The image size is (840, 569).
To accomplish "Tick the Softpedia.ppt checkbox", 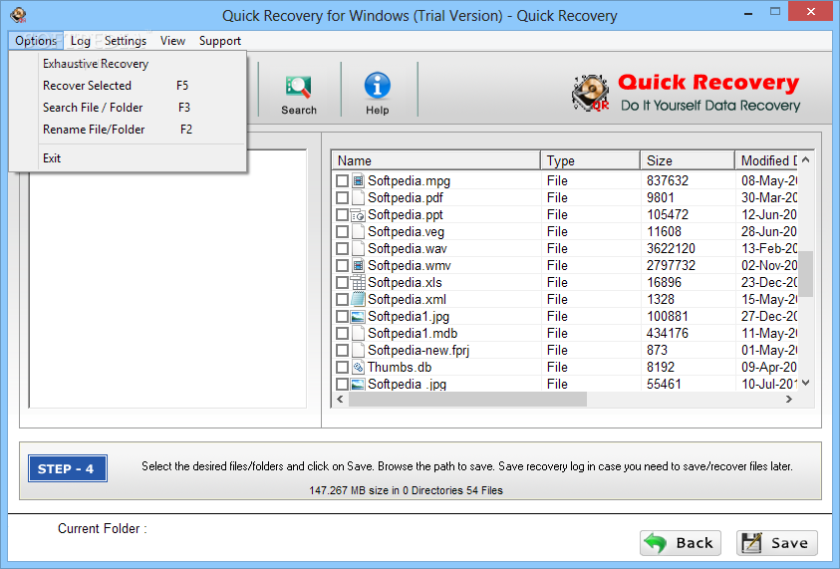I will click(343, 215).
